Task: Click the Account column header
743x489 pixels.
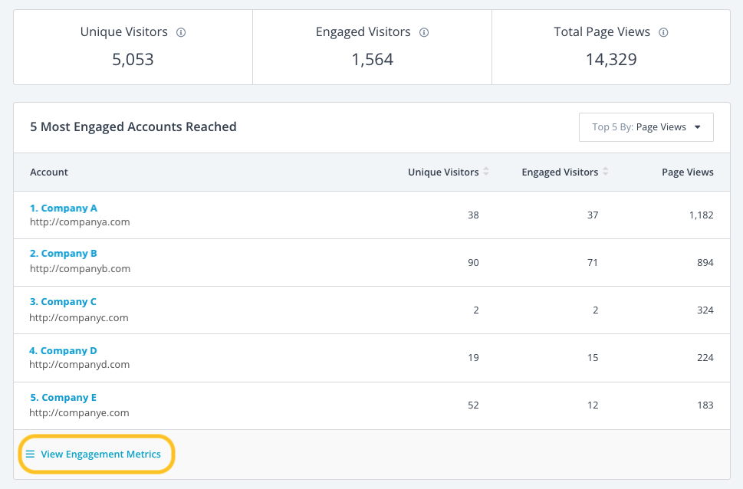Action: [49, 172]
